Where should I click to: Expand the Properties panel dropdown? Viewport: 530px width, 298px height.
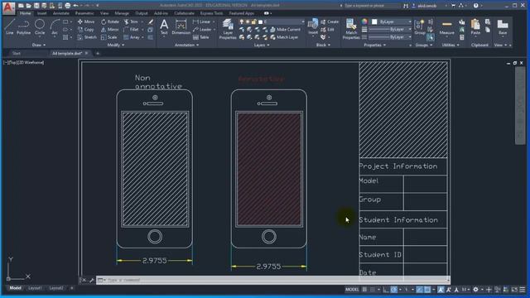[x=375, y=45]
